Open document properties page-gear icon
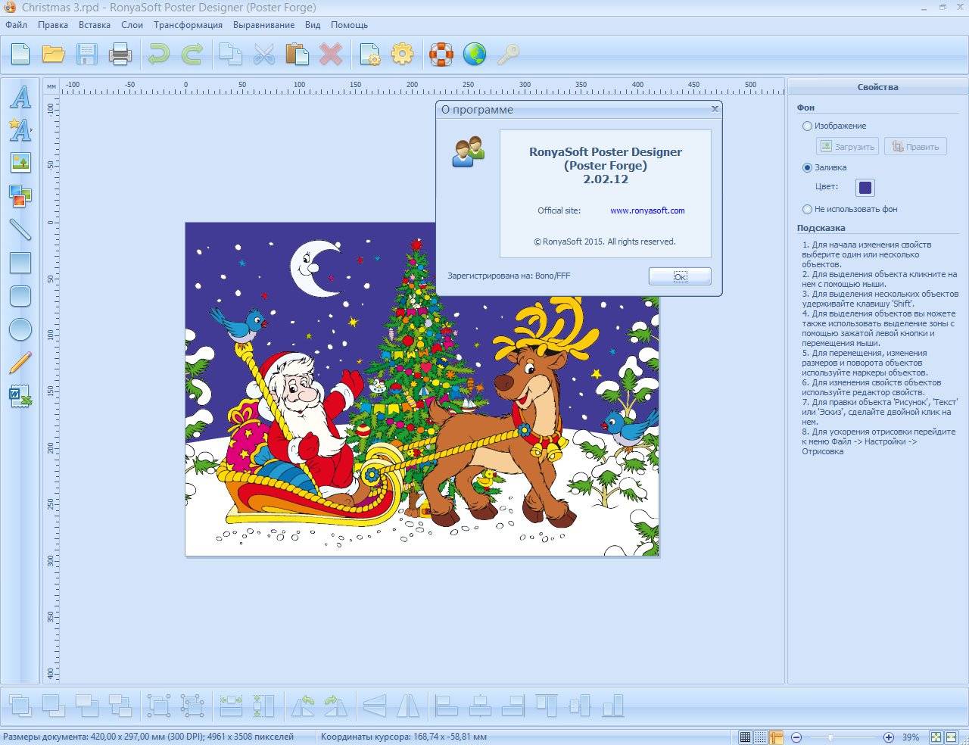Screen dimensions: 969x745 [x=369, y=54]
